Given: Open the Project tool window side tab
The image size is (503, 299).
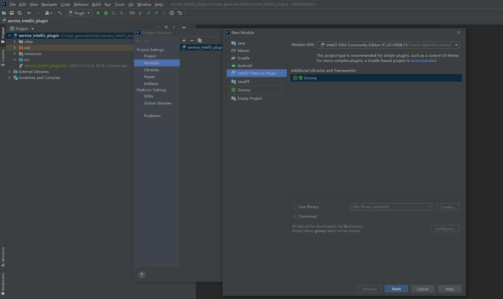Looking at the screenshot, I should point(3,35).
